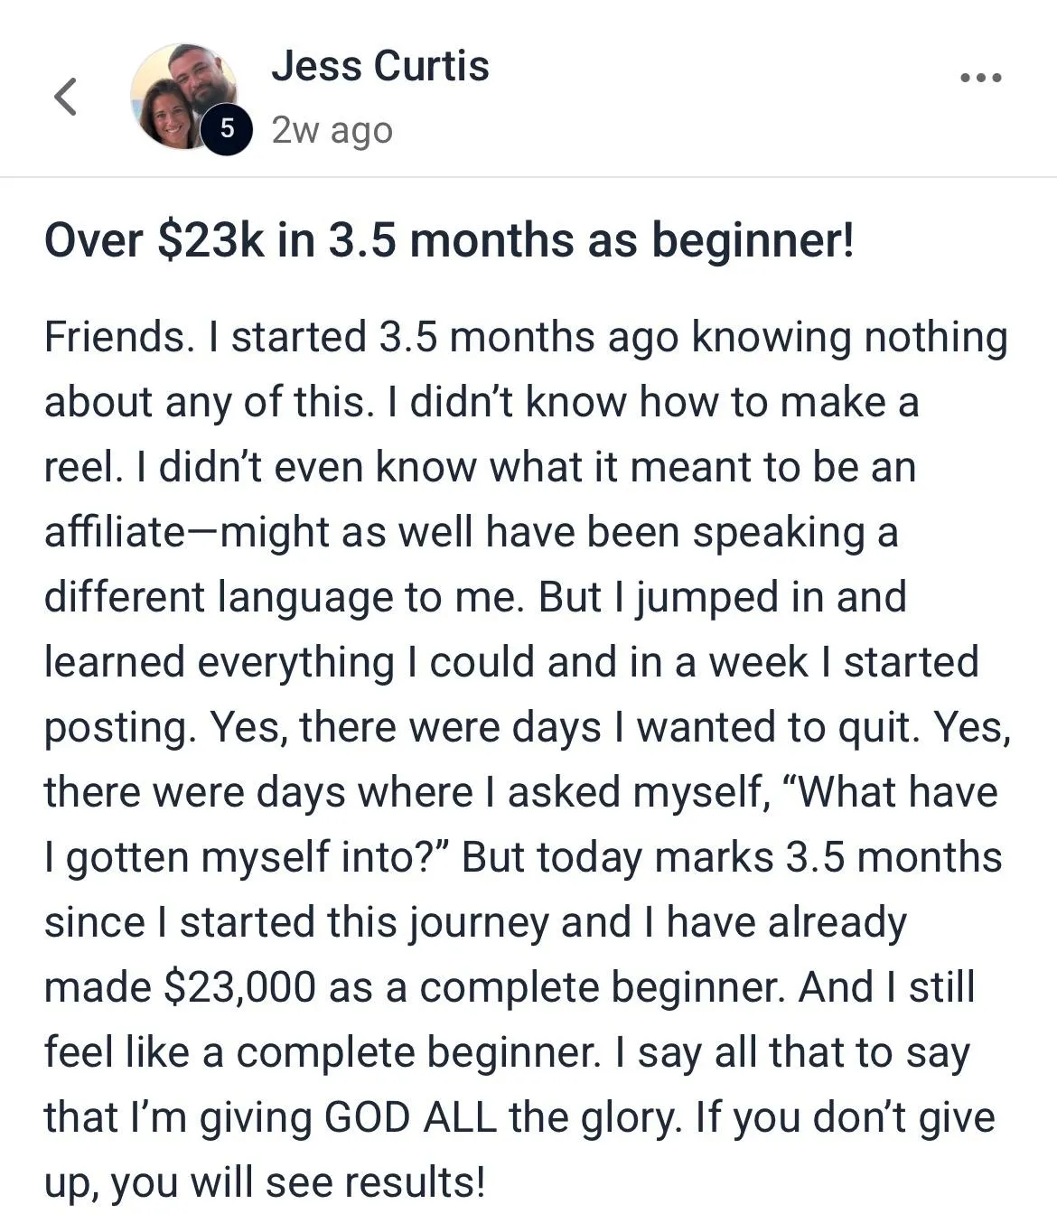Click the 2w ago timestamp
Image resolution: width=1057 pixels, height=1223 pixels.
(x=332, y=131)
